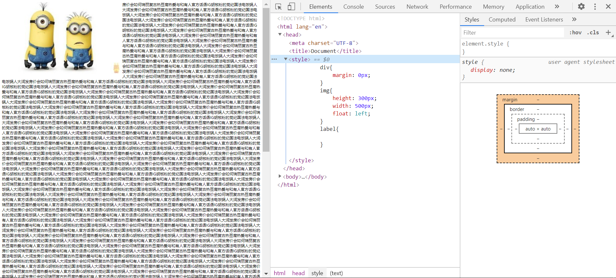
Task: Select the DOCTYPE html line
Action: [301, 18]
